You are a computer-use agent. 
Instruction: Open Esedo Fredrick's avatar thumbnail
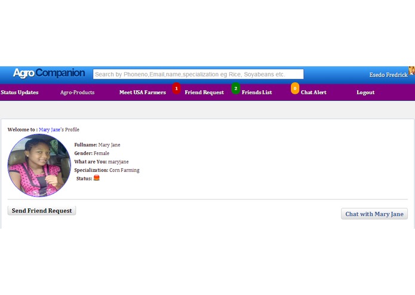click(412, 70)
